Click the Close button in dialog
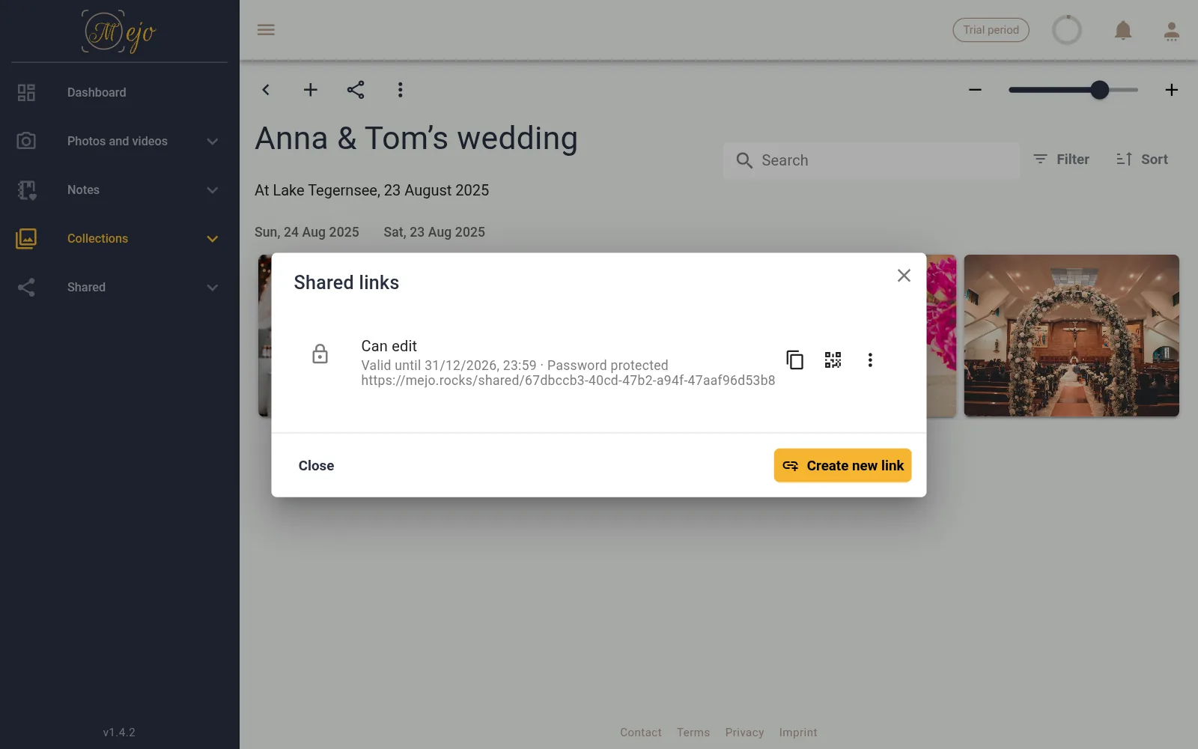The image size is (1198, 749). click(316, 466)
